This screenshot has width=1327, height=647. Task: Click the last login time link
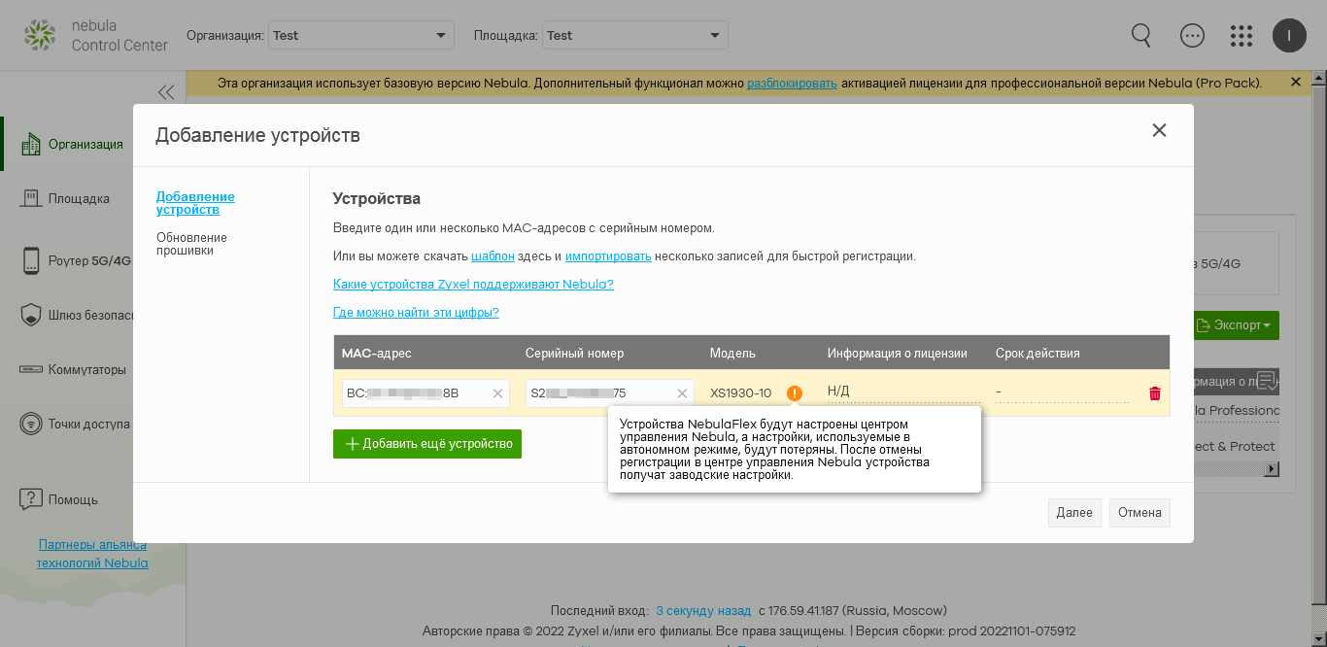click(703, 611)
